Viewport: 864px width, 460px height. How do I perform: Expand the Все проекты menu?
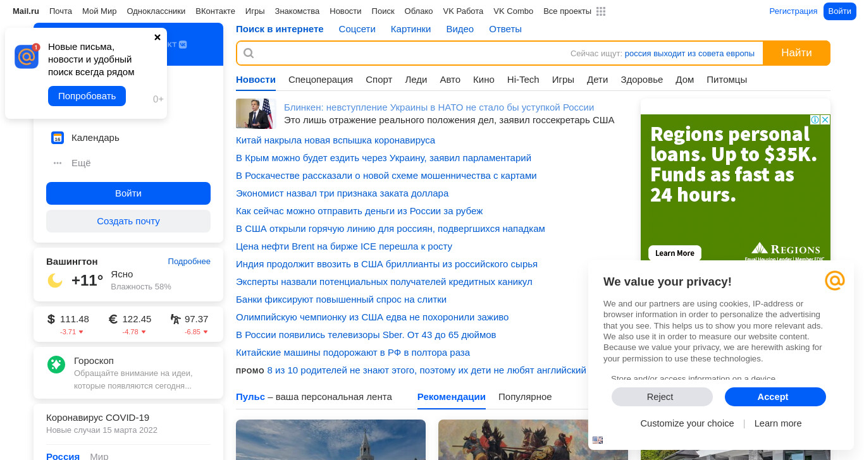567,11
